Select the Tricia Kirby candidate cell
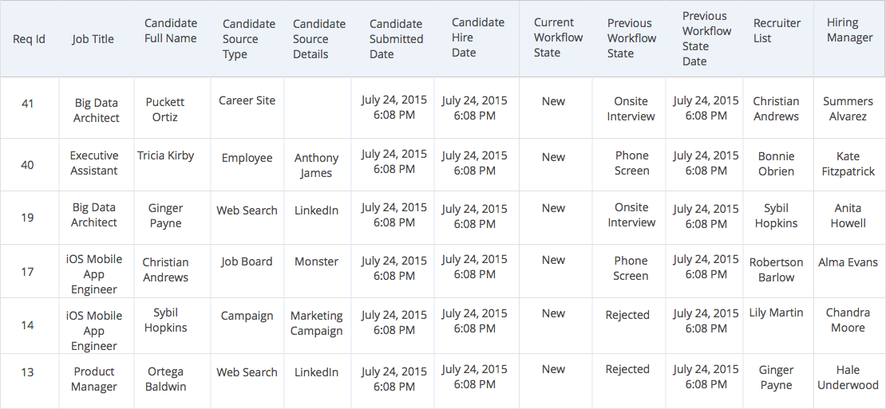Image resolution: width=886 pixels, height=409 pixels. pyautogui.click(x=165, y=155)
